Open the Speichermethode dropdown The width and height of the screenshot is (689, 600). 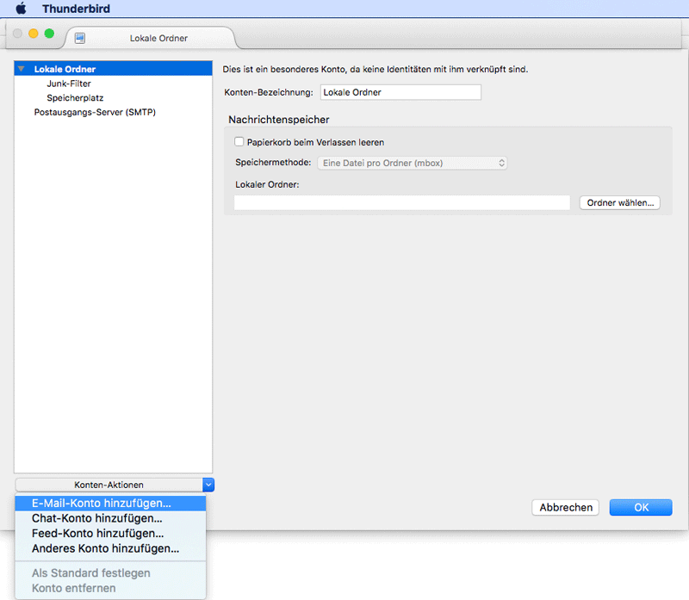coord(413,162)
